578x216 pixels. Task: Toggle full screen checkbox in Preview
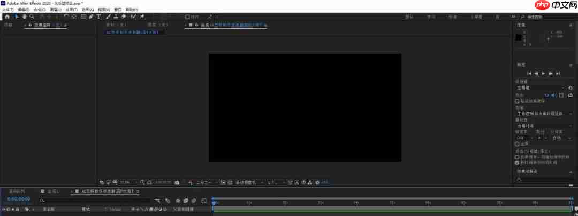coord(517,144)
